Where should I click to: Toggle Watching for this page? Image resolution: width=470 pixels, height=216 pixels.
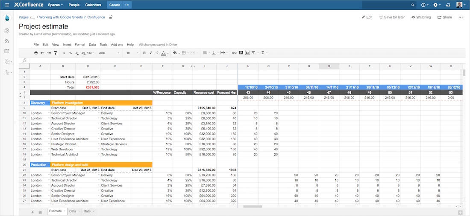click(421, 17)
